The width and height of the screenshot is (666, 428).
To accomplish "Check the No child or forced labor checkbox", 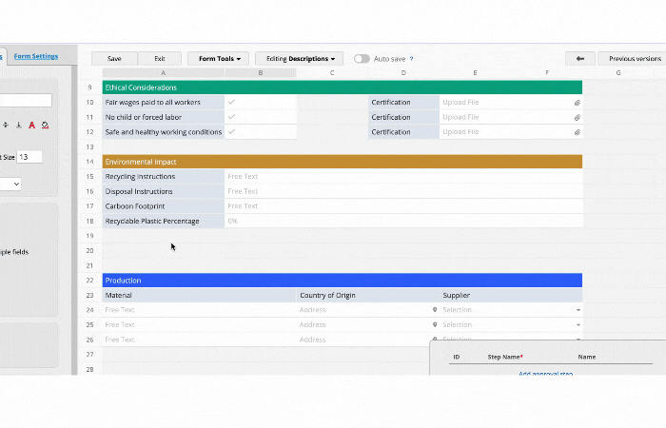I will pyautogui.click(x=231, y=117).
